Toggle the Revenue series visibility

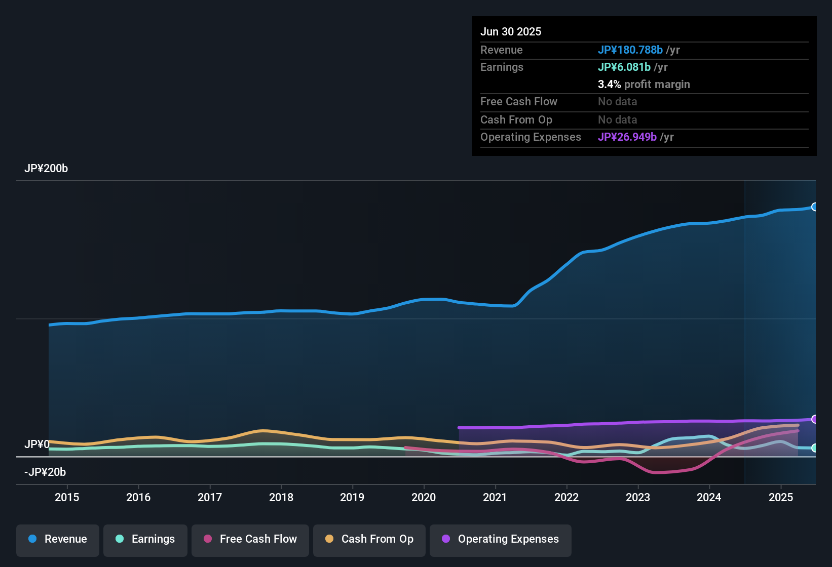[57, 539]
